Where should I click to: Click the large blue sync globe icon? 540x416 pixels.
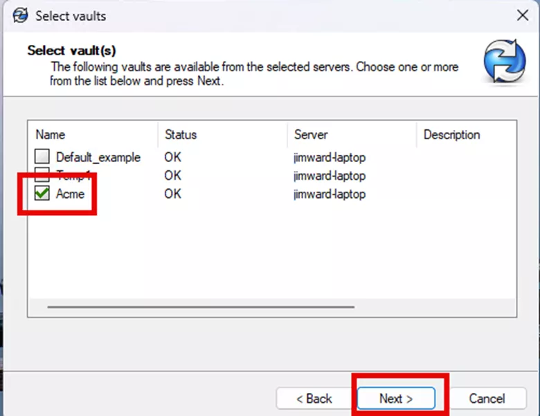point(505,62)
